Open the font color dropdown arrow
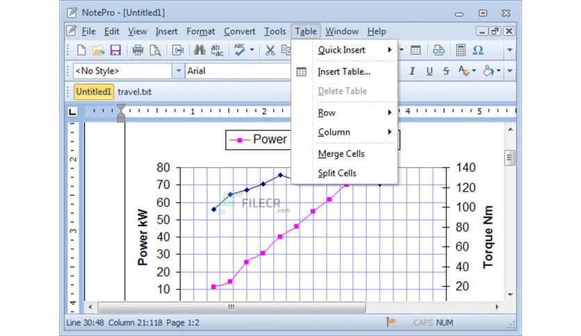 coord(474,71)
